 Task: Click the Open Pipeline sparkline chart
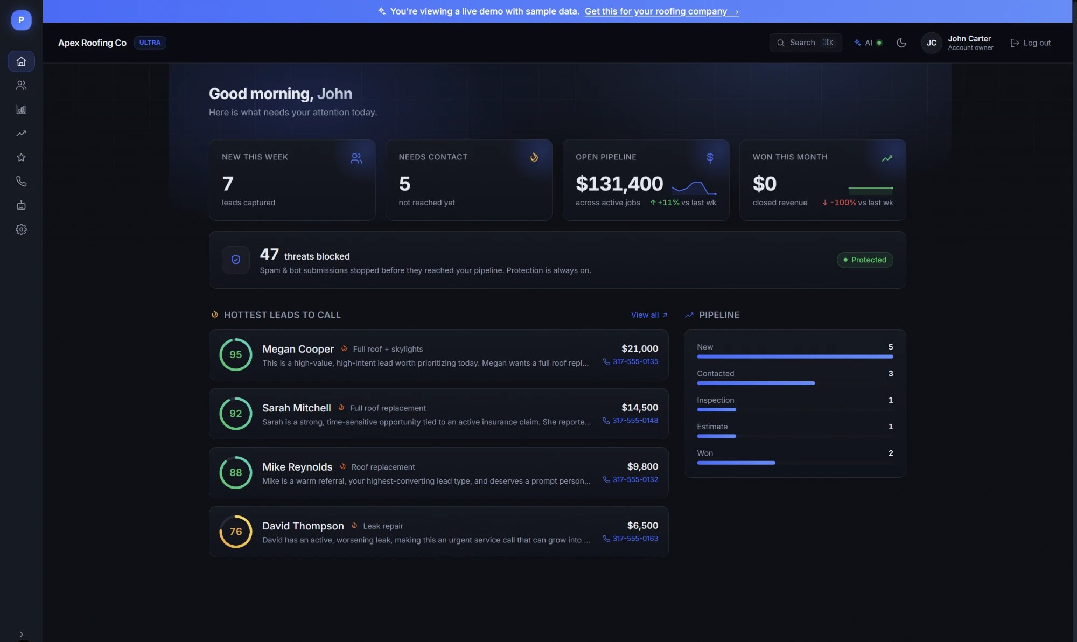coord(694,187)
